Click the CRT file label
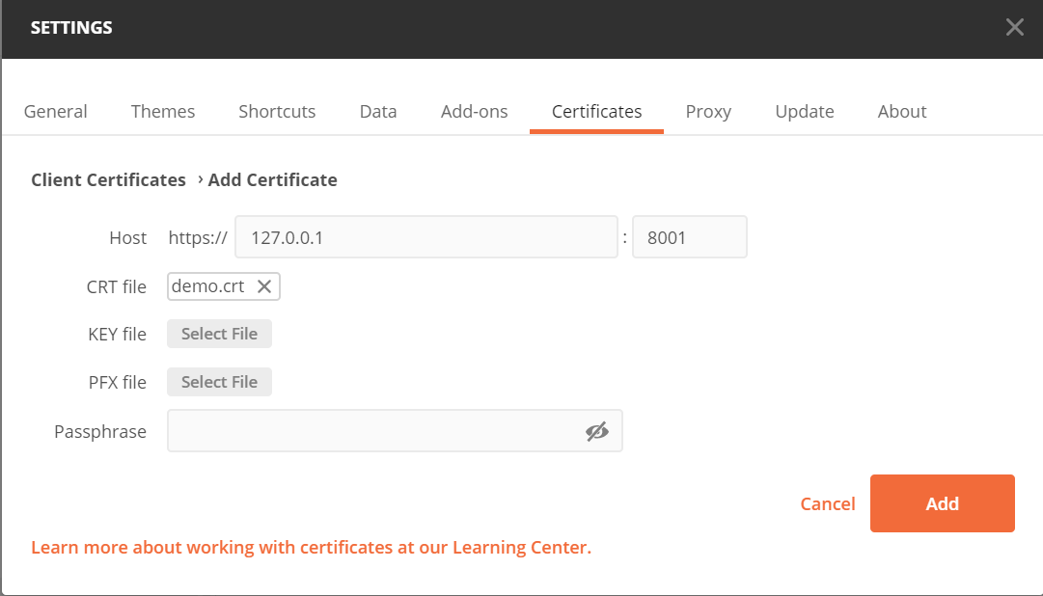Image resolution: width=1043 pixels, height=596 pixels. point(117,286)
